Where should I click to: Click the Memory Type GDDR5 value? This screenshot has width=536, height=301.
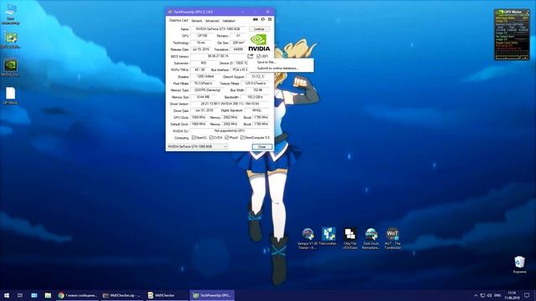[x=208, y=90]
